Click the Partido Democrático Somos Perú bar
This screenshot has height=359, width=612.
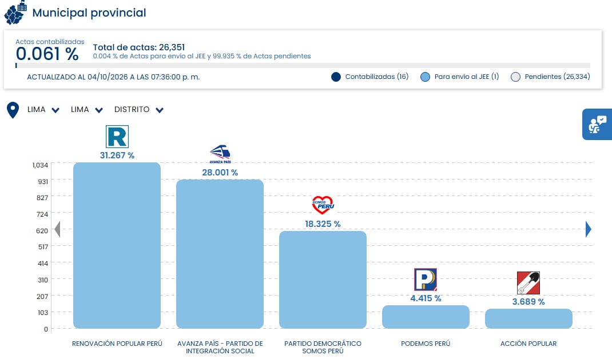pos(323,280)
